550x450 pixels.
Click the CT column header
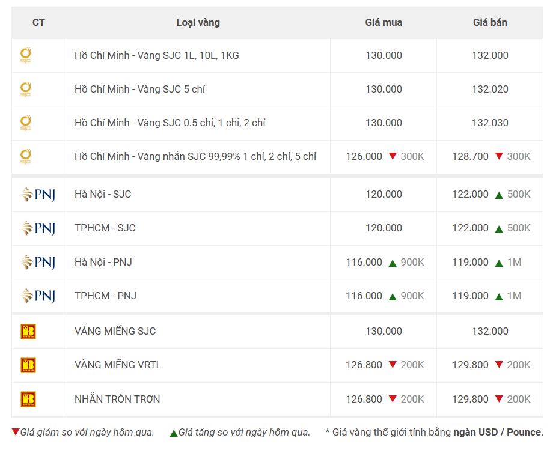(x=38, y=22)
